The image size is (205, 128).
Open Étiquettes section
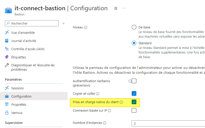[18, 57]
